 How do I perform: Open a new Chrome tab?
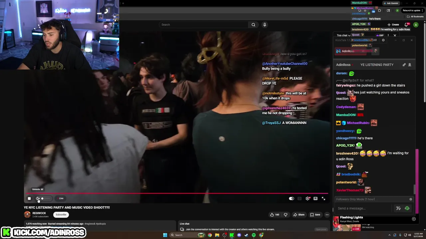(123, 3)
